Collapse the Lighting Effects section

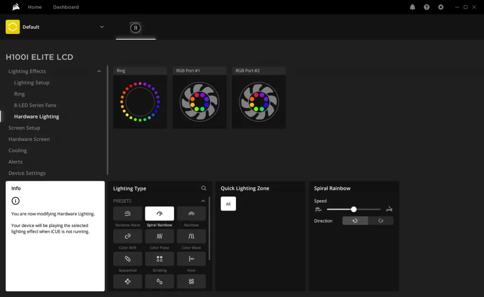pos(99,71)
